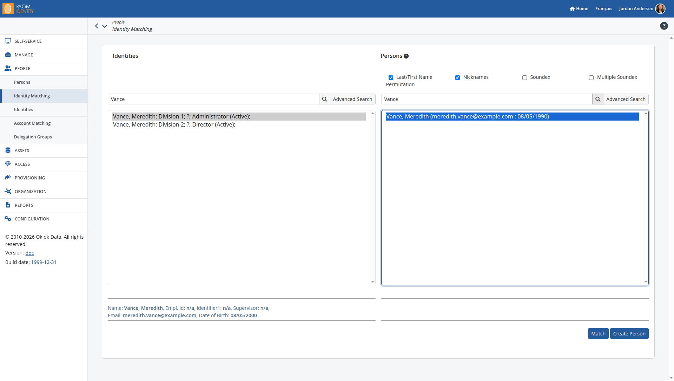This screenshot has width=674, height=381.
Task: Click the Persons search input field
Action: click(x=487, y=99)
